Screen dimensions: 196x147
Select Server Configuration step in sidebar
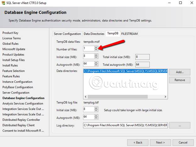(x=16, y=93)
